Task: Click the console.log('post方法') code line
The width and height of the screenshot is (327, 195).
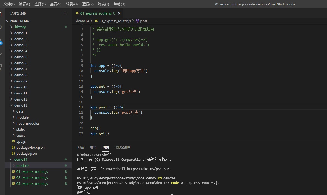Action: click(x=118, y=112)
